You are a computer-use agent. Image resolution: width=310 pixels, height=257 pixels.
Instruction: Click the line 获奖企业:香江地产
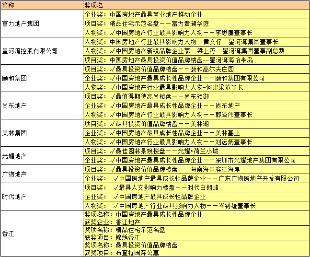pos(112,222)
